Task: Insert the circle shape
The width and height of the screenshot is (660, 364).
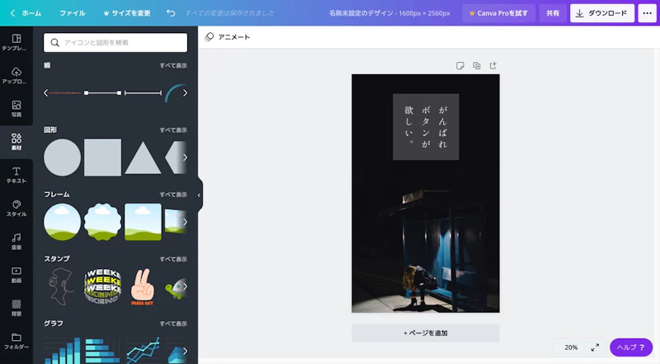Action: pyautogui.click(x=63, y=157)
